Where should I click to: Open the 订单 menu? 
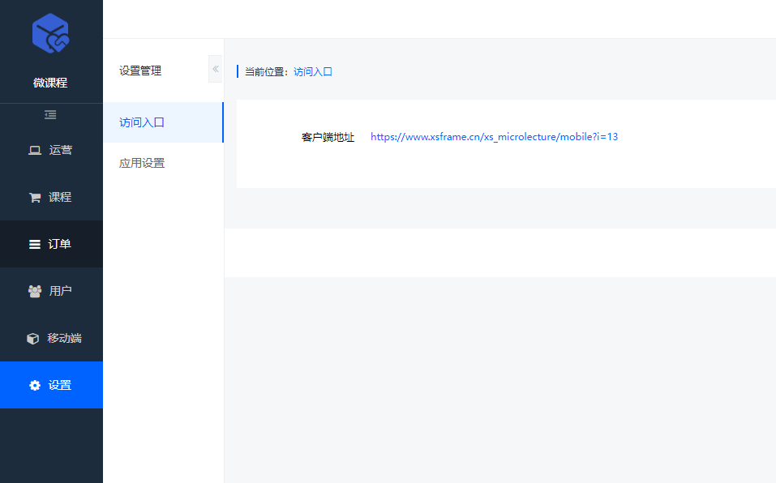click(51, 244)
